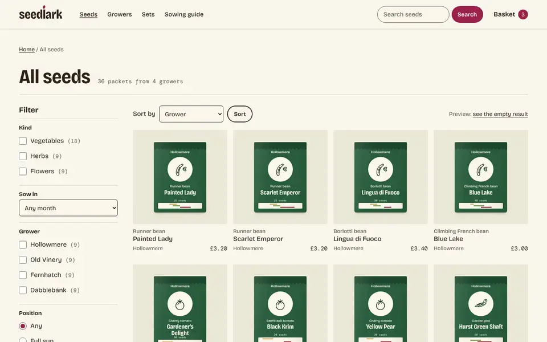The height and width of the screenshot is (342, 547).
Task: Open the Lingua di Fuoco product title
Action: [357, 239]
